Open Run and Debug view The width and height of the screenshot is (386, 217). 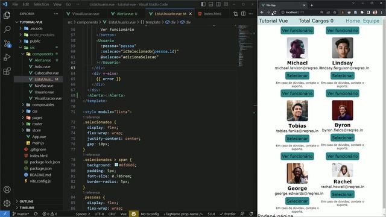[x=7, y=57]
